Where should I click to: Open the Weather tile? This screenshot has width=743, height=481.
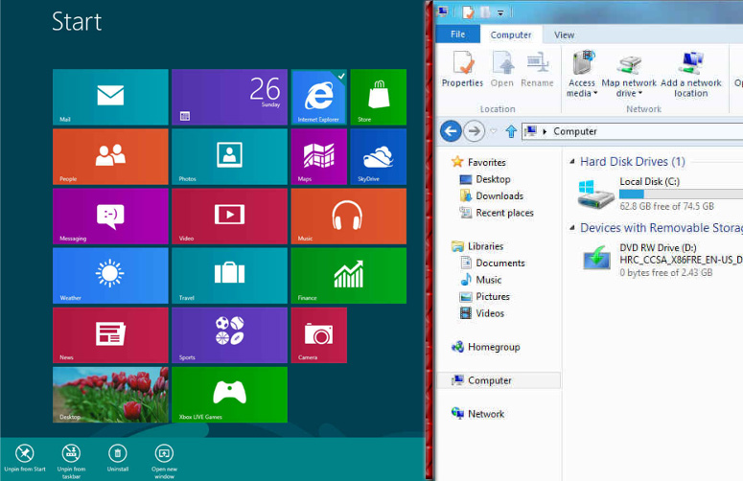coord(110,276)
